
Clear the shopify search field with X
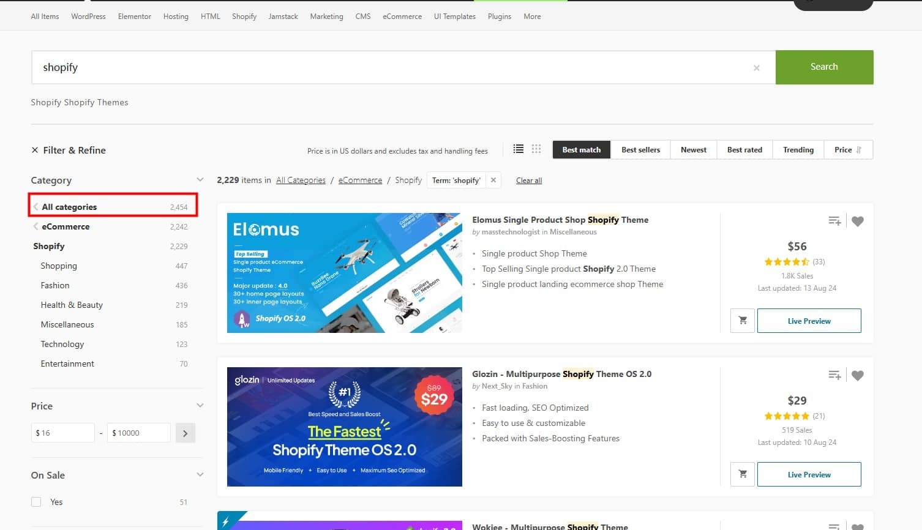tap(757, 68)
